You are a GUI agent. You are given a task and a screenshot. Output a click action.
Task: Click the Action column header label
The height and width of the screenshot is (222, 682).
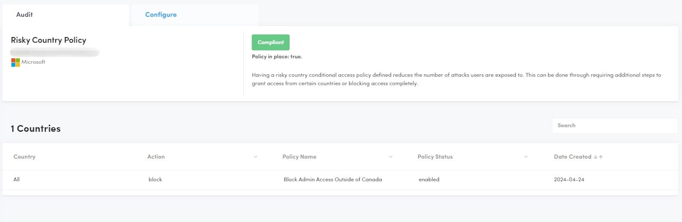[x=156, y=157]
